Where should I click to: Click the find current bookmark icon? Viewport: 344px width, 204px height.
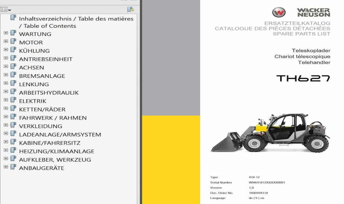coord(130,10)
